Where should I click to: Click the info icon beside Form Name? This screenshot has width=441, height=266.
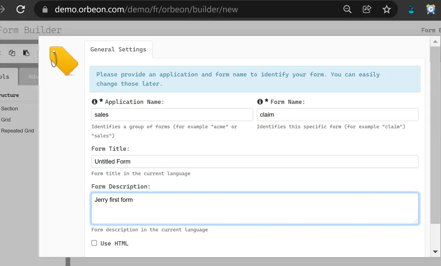(260, 102)
